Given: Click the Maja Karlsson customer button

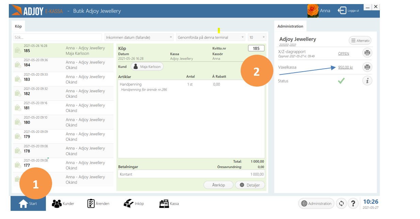Looking at the screenshot, I should click(147, 67).
